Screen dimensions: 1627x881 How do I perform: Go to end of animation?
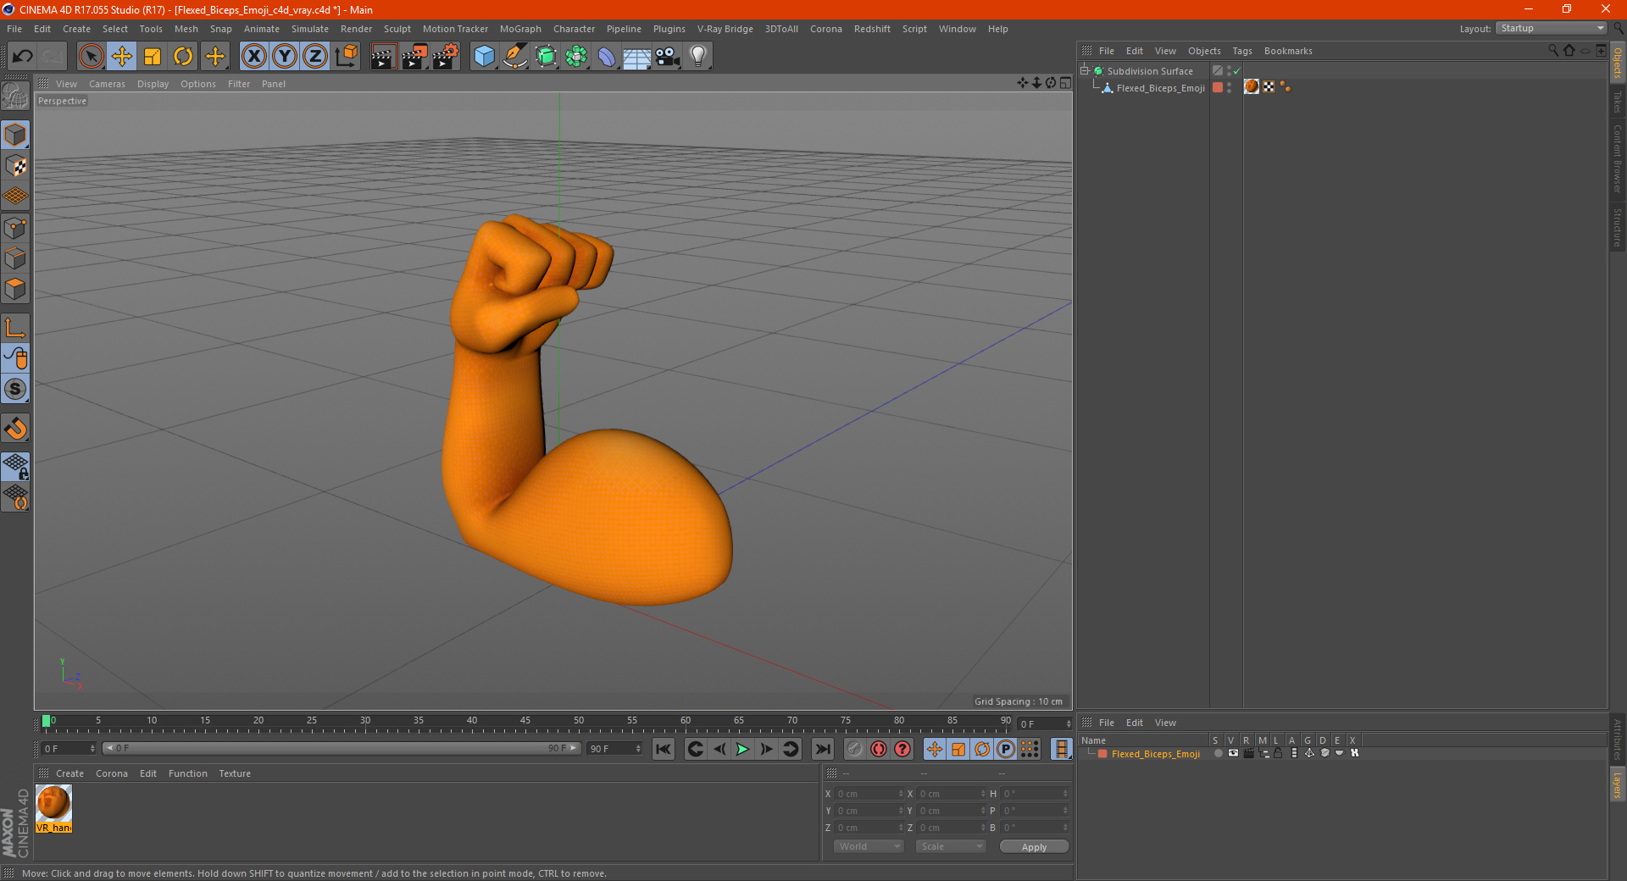click(822, 749)
